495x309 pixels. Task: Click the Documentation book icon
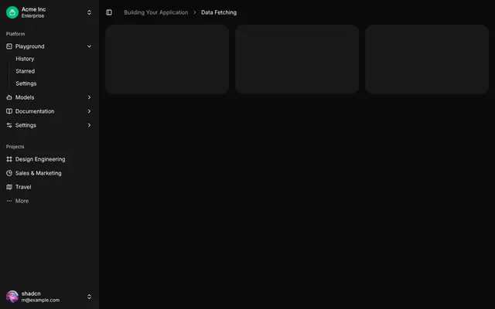[9, 111]
